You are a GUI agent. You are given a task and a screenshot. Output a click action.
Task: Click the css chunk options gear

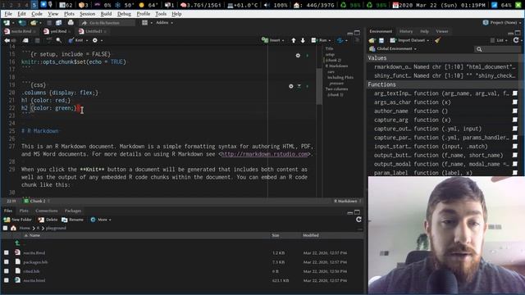(x=291, y=86)
